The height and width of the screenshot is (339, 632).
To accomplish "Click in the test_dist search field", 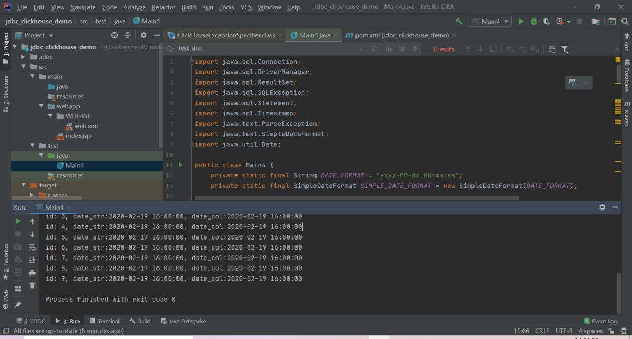I will pos(266,49).
